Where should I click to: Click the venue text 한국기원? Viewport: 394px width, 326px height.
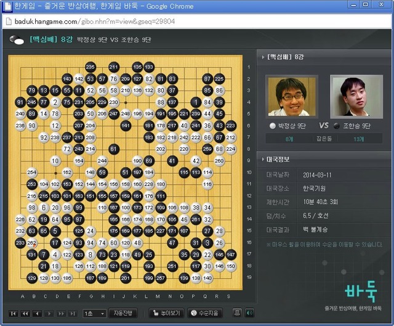coord(314,189)
